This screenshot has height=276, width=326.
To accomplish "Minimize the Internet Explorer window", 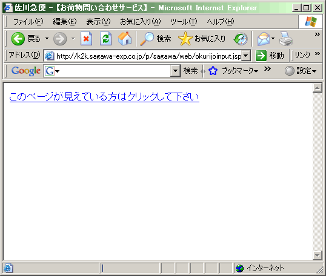I will (296, 8).
